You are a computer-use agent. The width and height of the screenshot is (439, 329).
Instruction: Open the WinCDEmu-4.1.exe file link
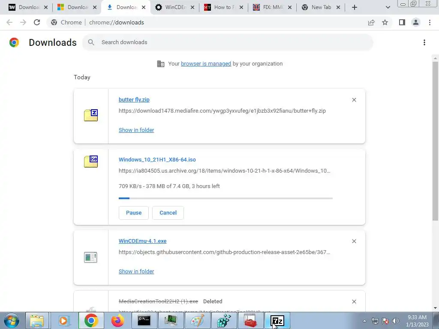pyautogui.click(x=142, y=241)
